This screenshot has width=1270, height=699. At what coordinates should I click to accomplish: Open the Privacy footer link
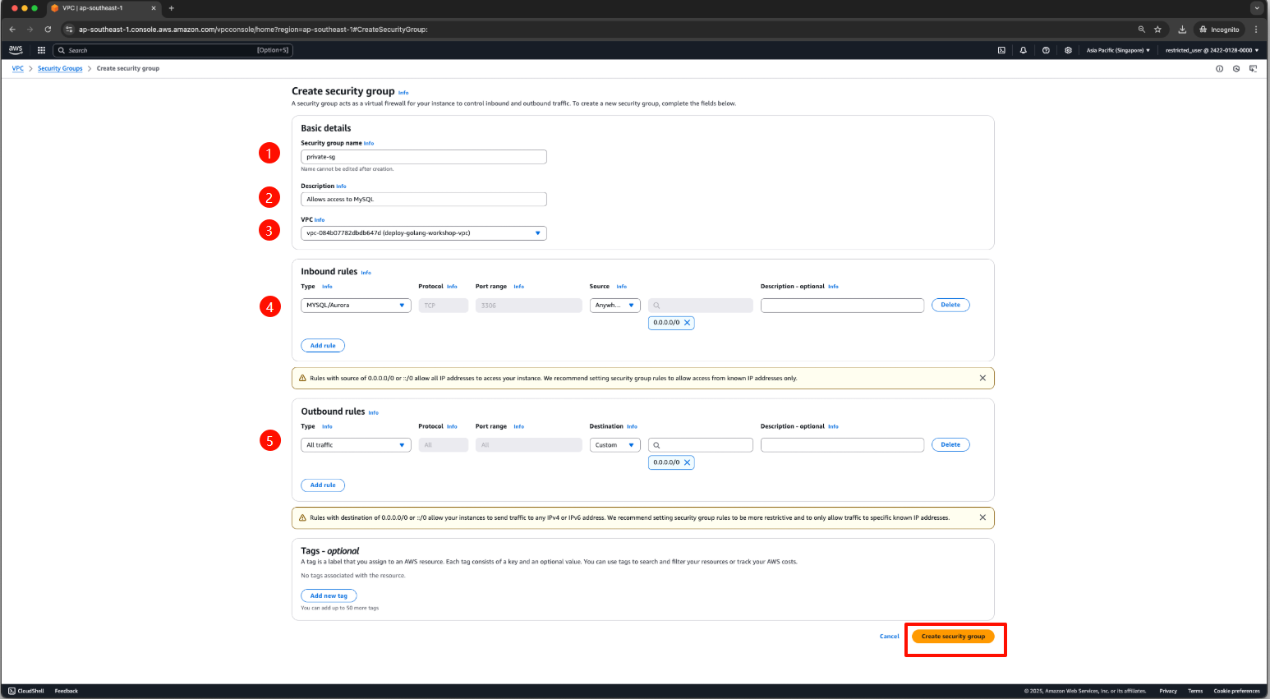[1168, 691]
